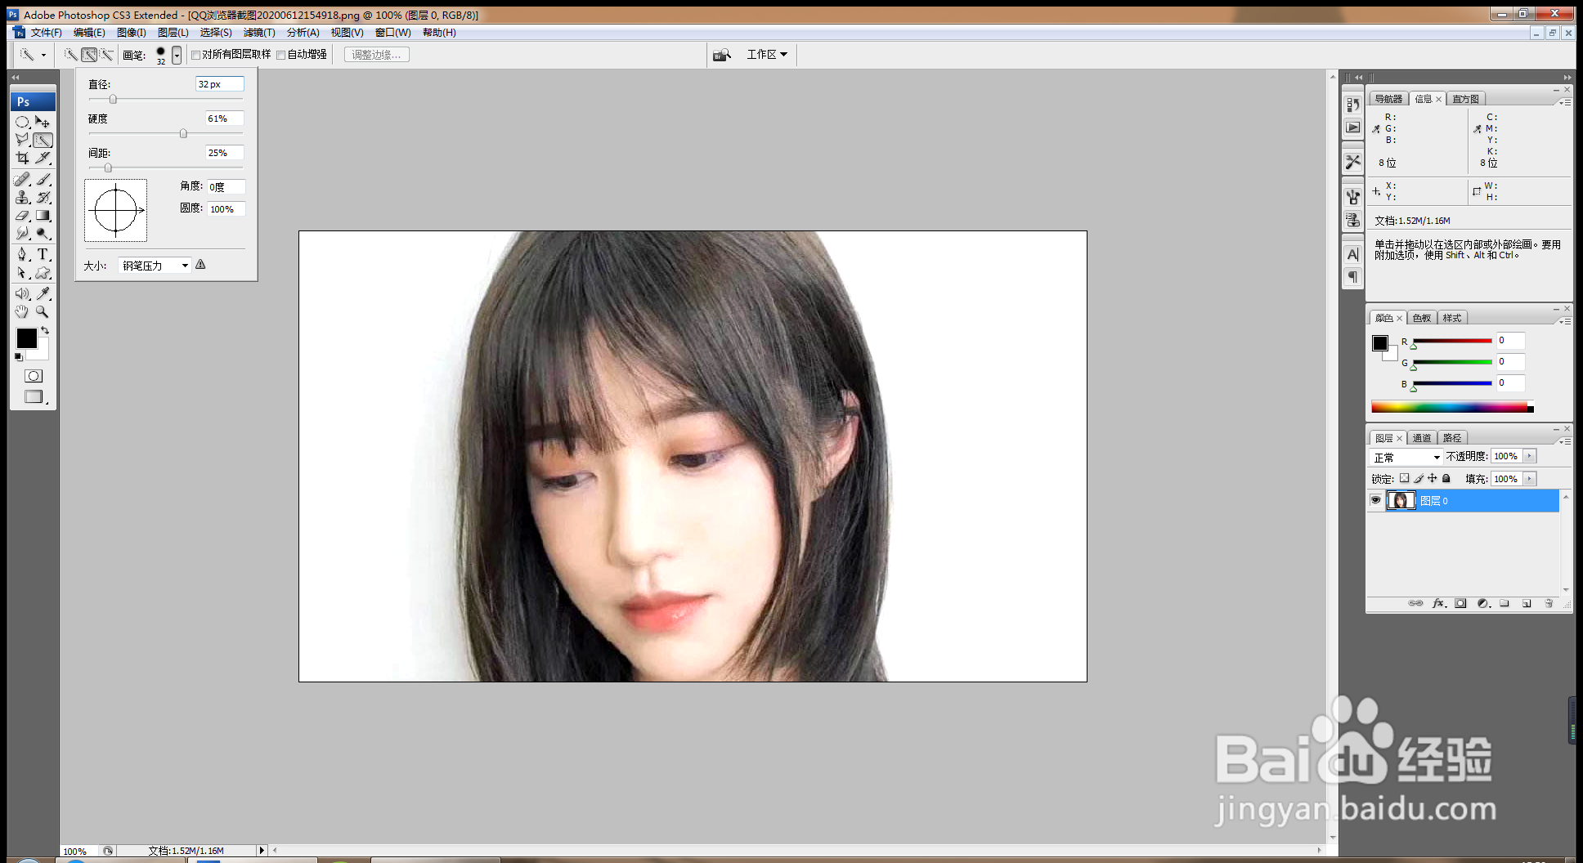Switch to the 通道 tab
This screenshot has width=1583, height=863.
click(x=1422, y=438)
